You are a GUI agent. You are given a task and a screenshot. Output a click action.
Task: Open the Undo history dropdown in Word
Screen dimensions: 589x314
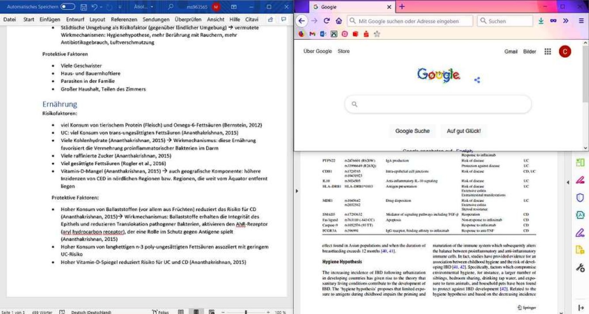(x=101, y=7)
